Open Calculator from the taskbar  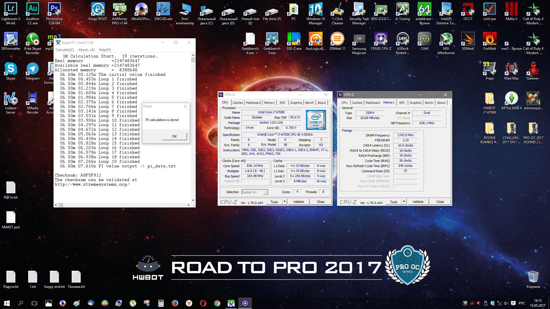(161, 303)
